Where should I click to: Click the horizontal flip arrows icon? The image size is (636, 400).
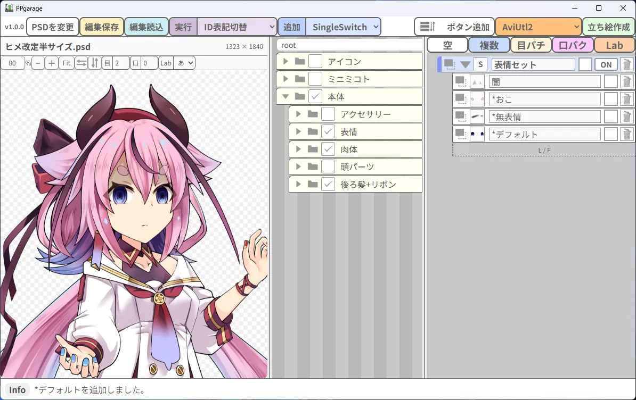81,63
